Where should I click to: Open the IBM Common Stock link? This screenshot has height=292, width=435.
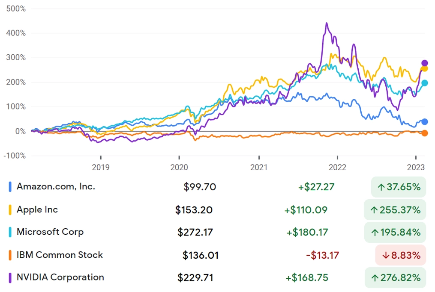point(60,255)
